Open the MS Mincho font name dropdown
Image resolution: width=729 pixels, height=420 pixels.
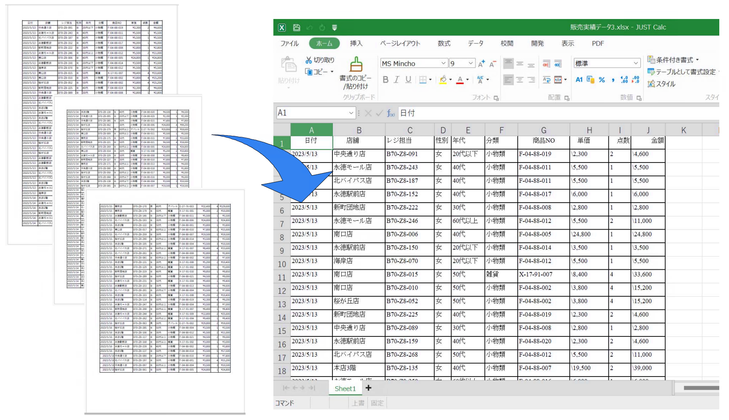coord(443,63)
